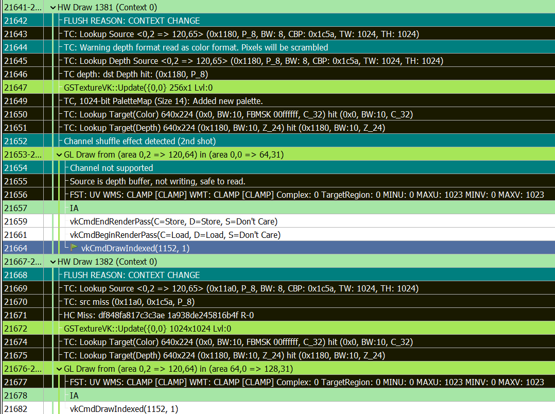Viewport: 555px width, 414px height.
Task: Select the IA row under event 21657
Action: click(74, 208)
